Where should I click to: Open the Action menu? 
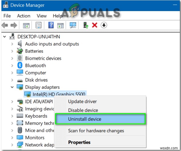click(x=24, y=16)
